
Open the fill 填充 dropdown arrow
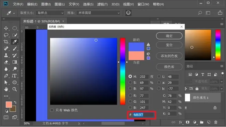(222, 89)
